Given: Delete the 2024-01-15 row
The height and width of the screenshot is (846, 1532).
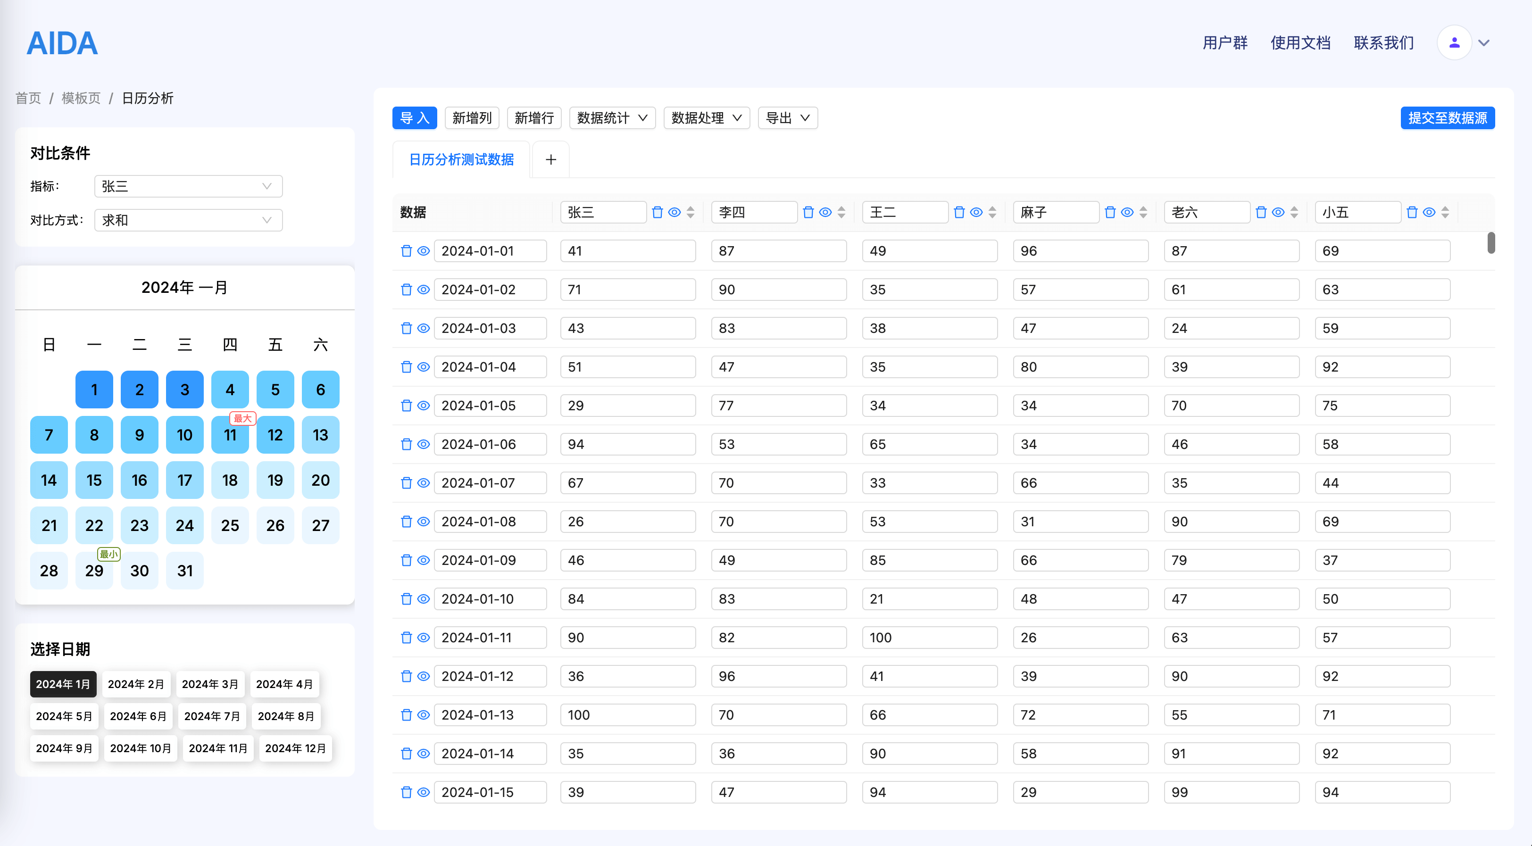Looking at the screenshot, I should (407, 792).
